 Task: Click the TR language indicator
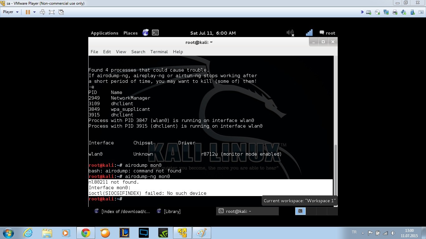354,232
